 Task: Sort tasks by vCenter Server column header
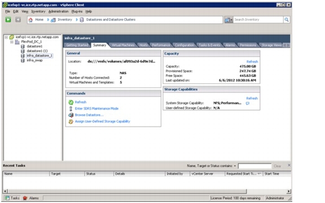[208, 174]
